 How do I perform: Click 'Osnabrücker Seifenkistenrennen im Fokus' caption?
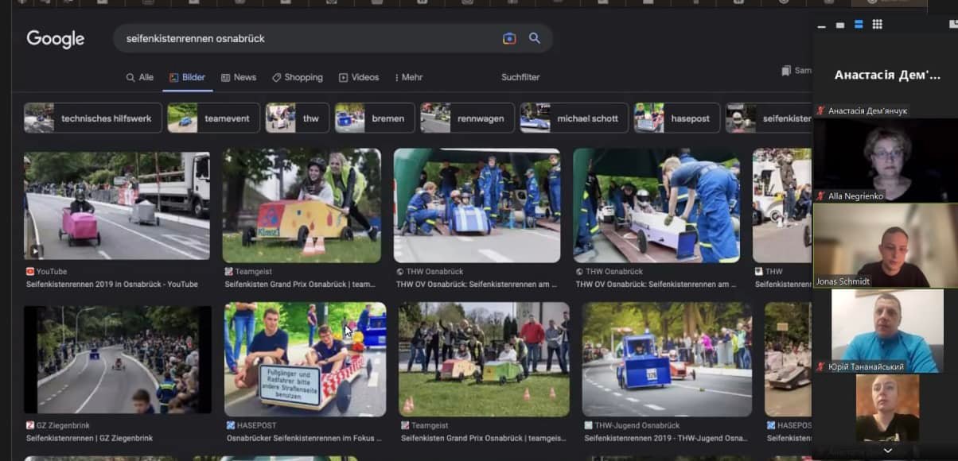click(x=302, y=438)
